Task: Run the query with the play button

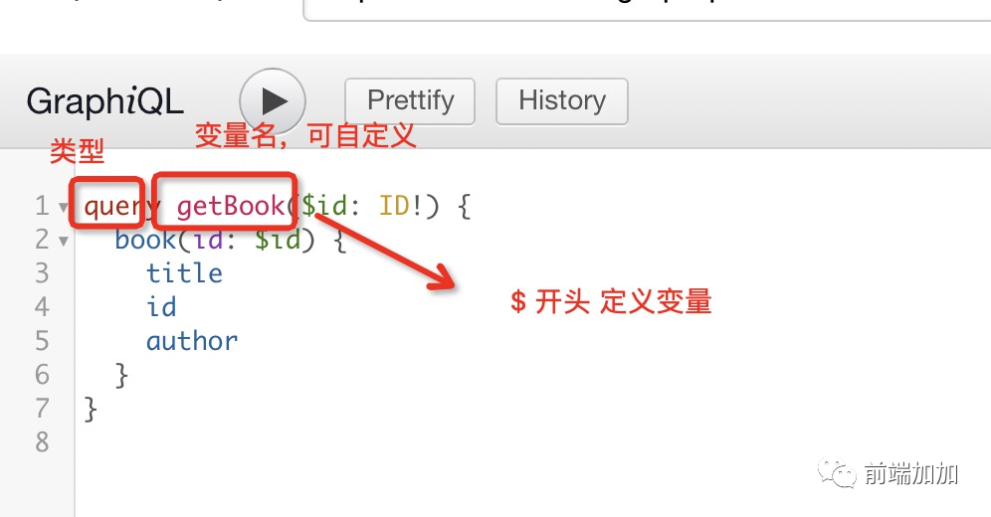Action: coord(273,101)
